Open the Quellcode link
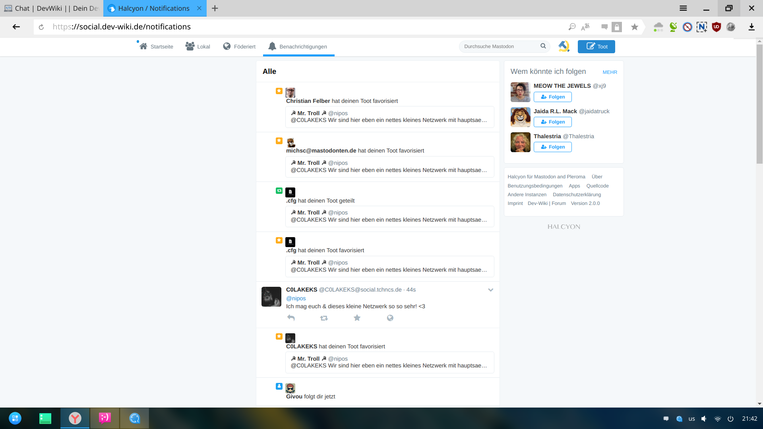 click(x=597, y=186)
